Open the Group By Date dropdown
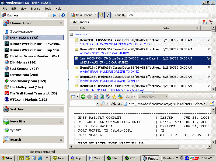216x162 pixels. click(x=210, y=15)
